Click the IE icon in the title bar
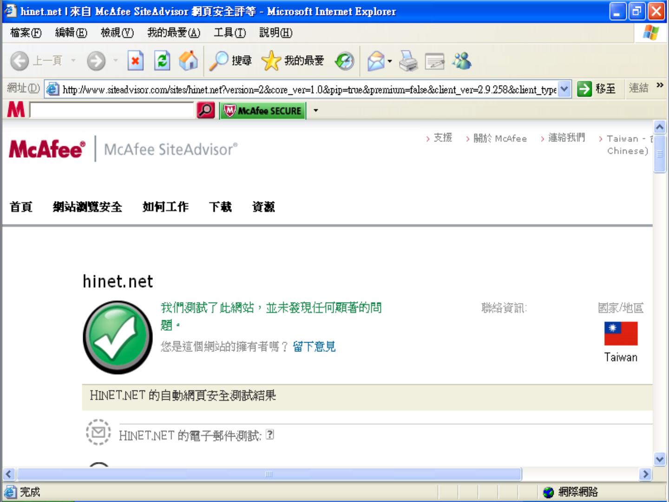This screenshot has width=669, height=502. [10, 11]
